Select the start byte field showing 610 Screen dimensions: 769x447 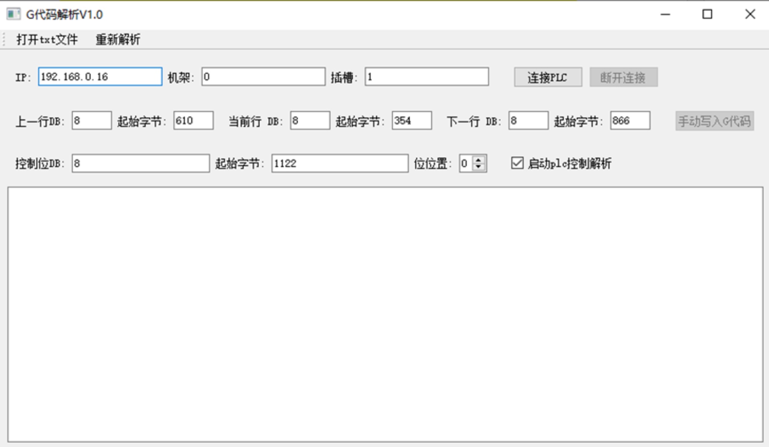tap(193, 121)
